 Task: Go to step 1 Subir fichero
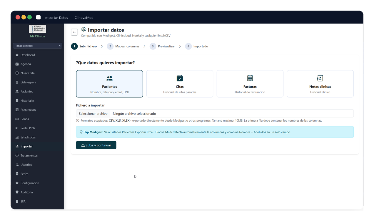point(84,46)
